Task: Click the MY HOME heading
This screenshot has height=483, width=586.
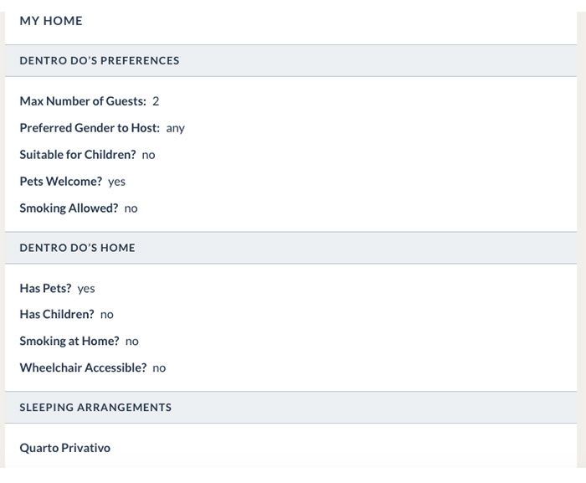Action: pos(51,21)
